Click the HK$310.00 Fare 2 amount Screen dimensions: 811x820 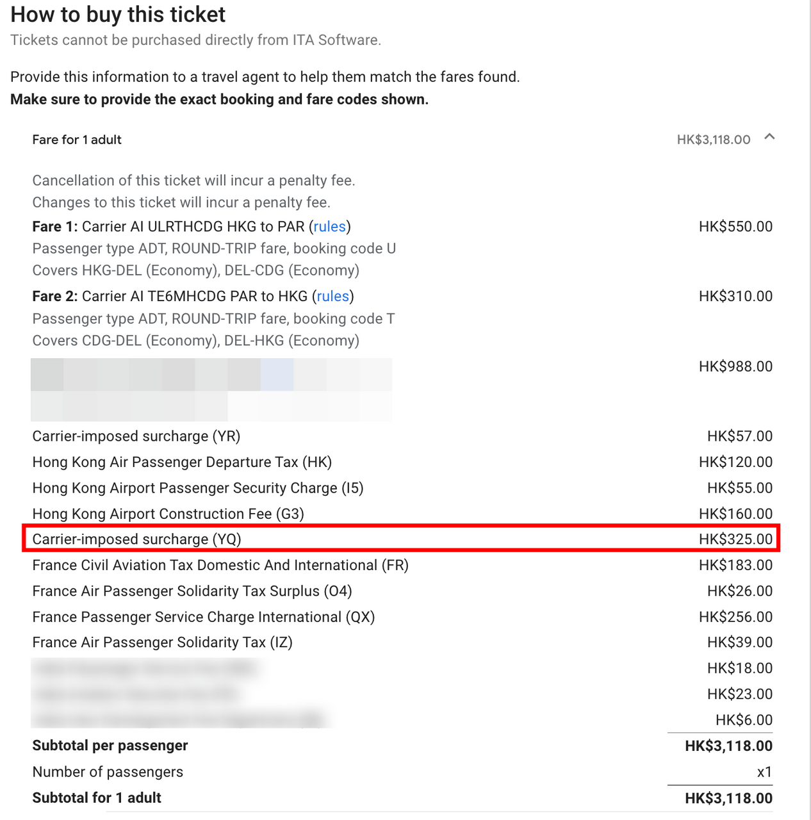pyautogui.click(x=735, y=297)
